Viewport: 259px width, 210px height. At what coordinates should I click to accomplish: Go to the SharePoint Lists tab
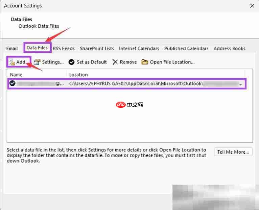[97, 49]
